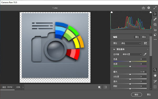Toggle the grid overlay icon

click(155, 87)
